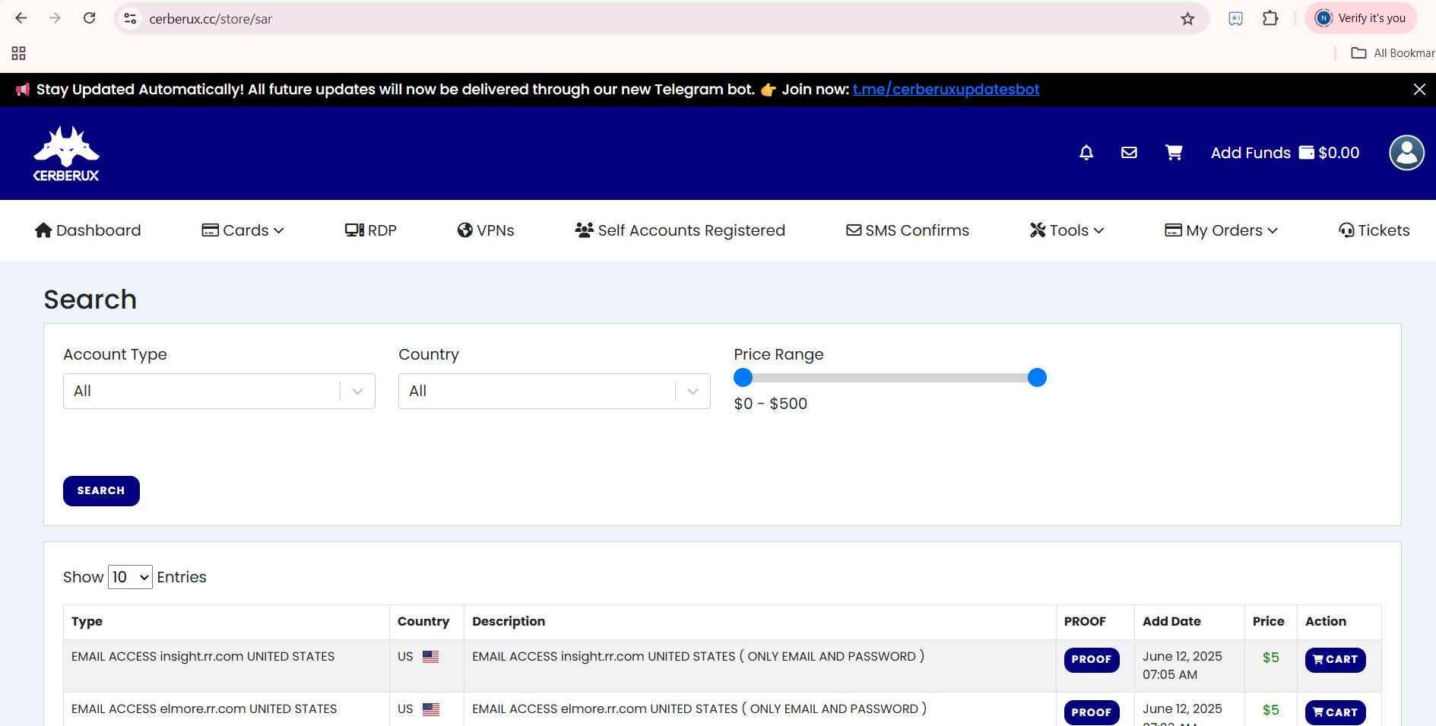Open SMS Confirms navigation item
The image size is (1436, 726).
(908, 230)
